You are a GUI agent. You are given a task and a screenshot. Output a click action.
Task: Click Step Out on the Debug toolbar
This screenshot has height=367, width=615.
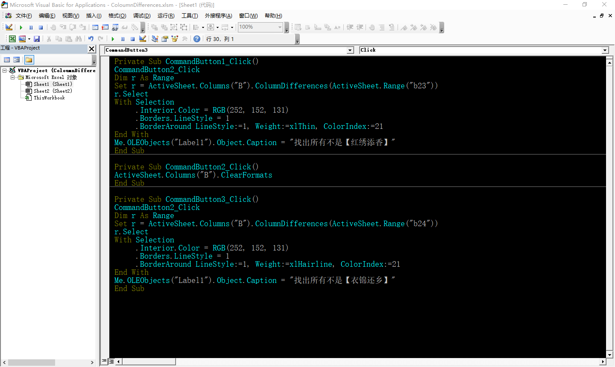(x=82, y=27)
